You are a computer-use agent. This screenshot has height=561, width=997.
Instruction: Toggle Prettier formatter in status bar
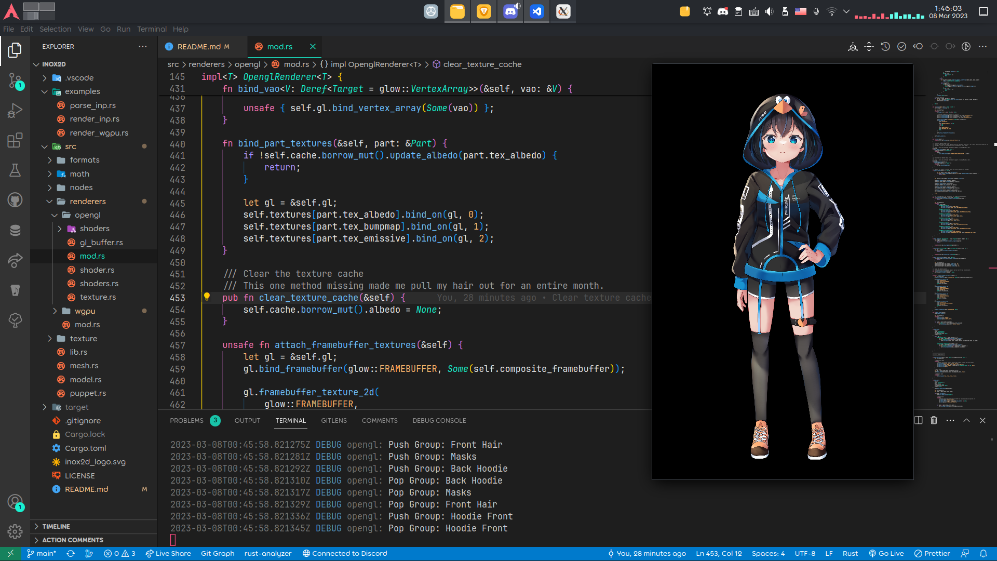tap(932, 553)
